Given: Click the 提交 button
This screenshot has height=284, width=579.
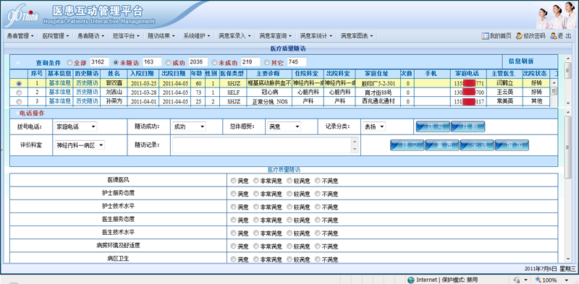Looking at the screenshot, I should [407, 145].
